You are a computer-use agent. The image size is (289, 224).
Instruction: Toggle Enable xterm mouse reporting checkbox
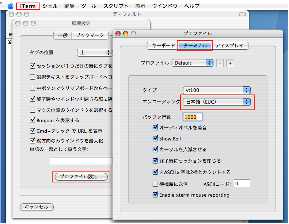pyautogui.click(x=155, y=194)
